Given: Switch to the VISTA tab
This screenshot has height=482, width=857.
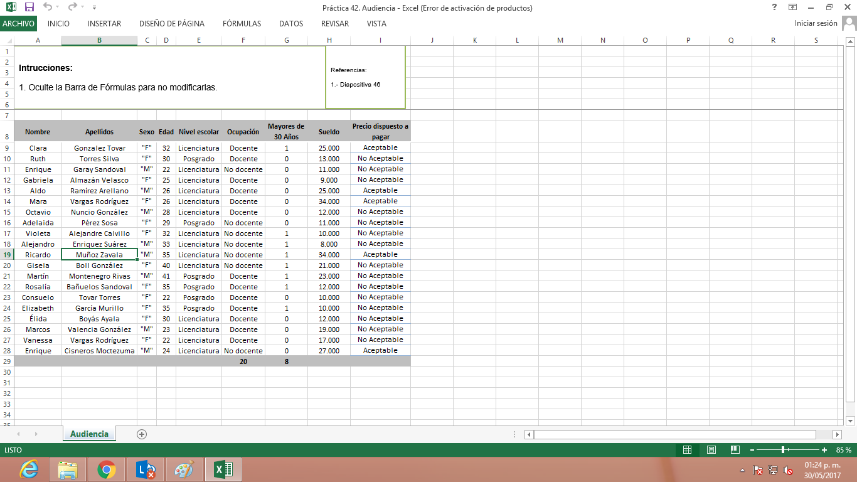Looking at the screenshot, I should click(376, 24).
